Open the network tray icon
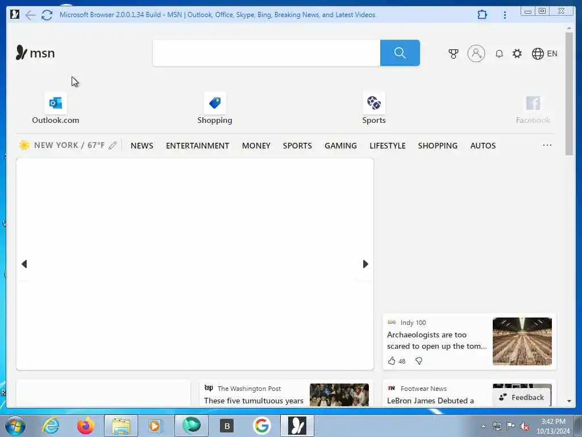 497,426
